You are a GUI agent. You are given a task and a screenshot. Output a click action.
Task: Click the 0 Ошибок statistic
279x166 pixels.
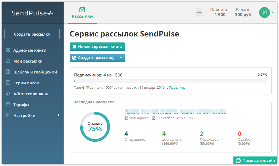(245, 138)
